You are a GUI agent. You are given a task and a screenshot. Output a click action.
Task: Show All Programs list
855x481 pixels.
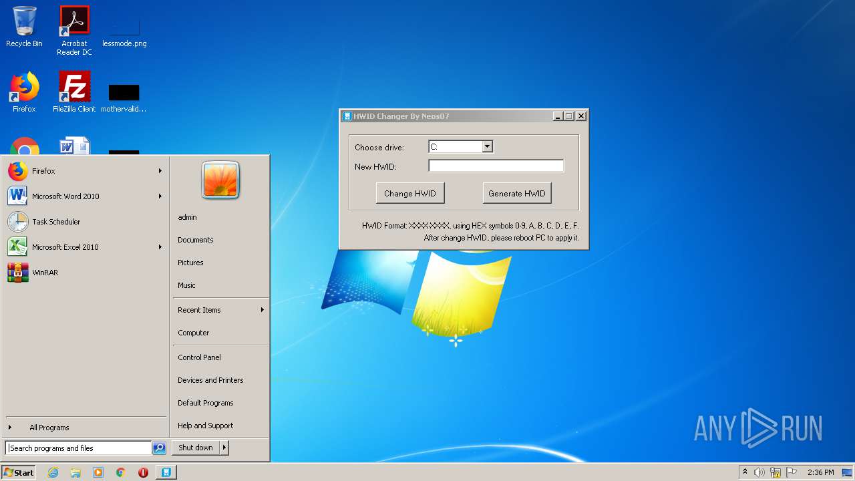85,428
